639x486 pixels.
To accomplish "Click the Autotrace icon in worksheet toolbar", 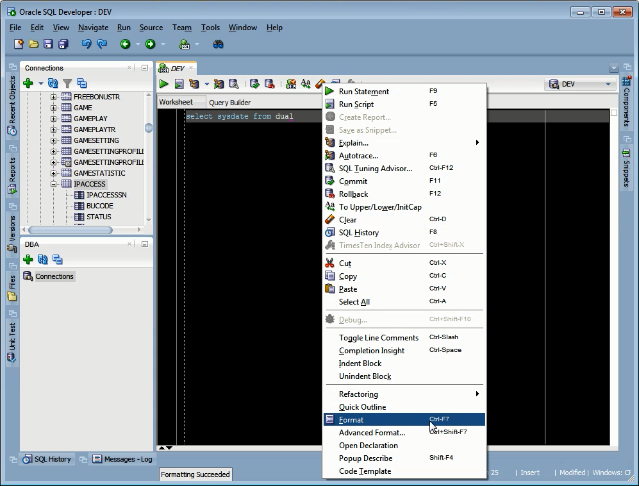I will point(219,84).
